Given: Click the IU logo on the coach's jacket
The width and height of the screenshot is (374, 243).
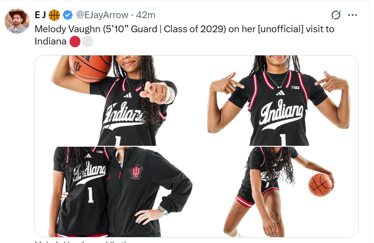Looking at the screenshot, I should (x=136, y=172).
